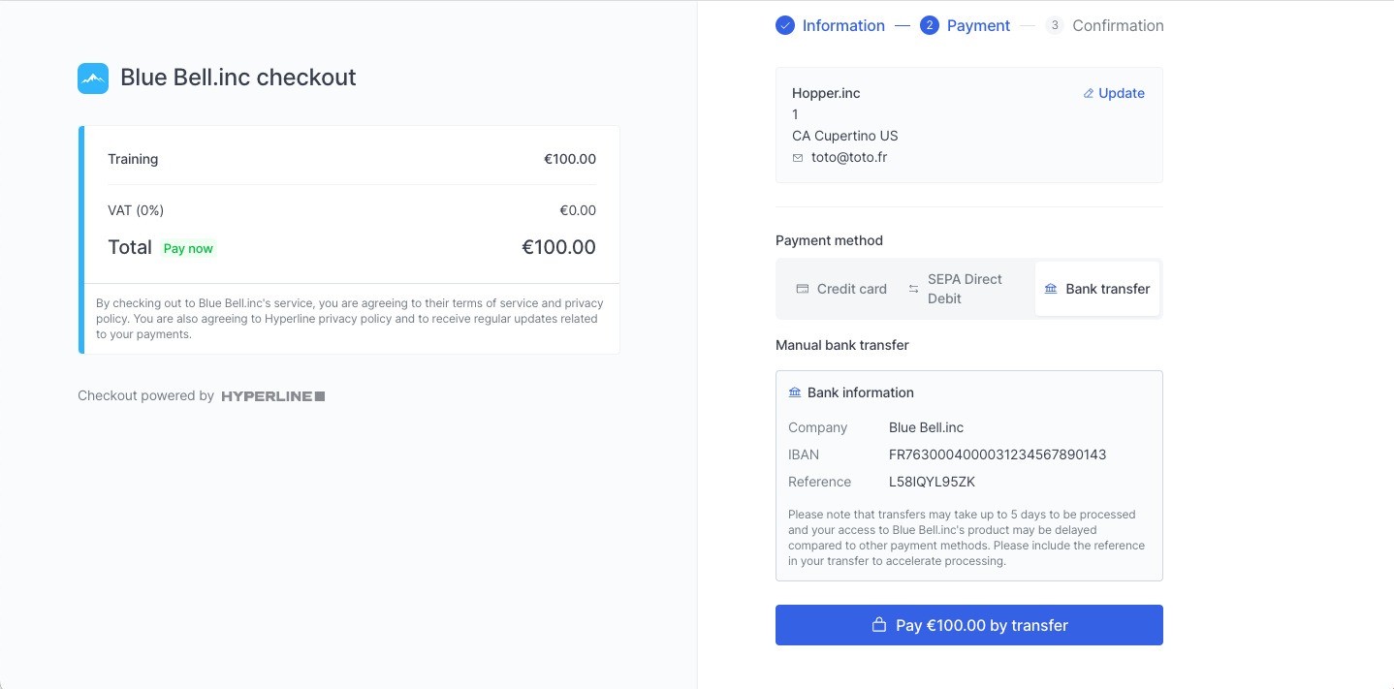Select the Bank transfer payment tab
Screen dimensions: 1394x689
(1097, 289)
